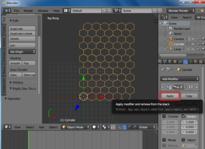The height and width of the screenshot is (149, 205).
Task: Open Modifiers tab wrench icon
Action: (x=185, y=62)
